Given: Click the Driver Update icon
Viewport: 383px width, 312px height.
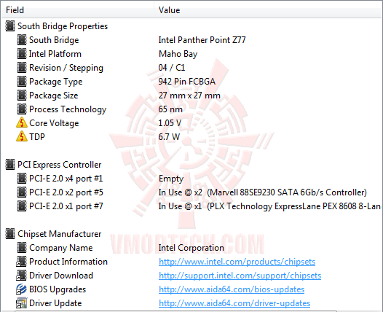Looking at the screenshot, I should point(21,303).
